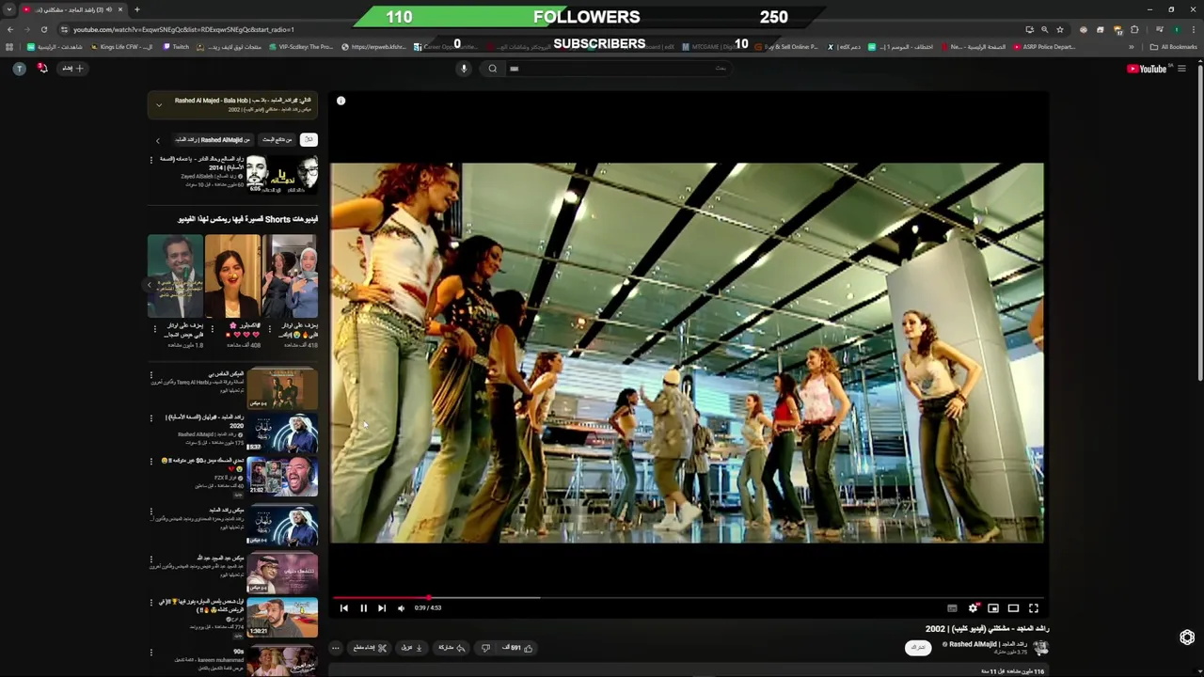Show video info card icon on the player

(341, 101)
